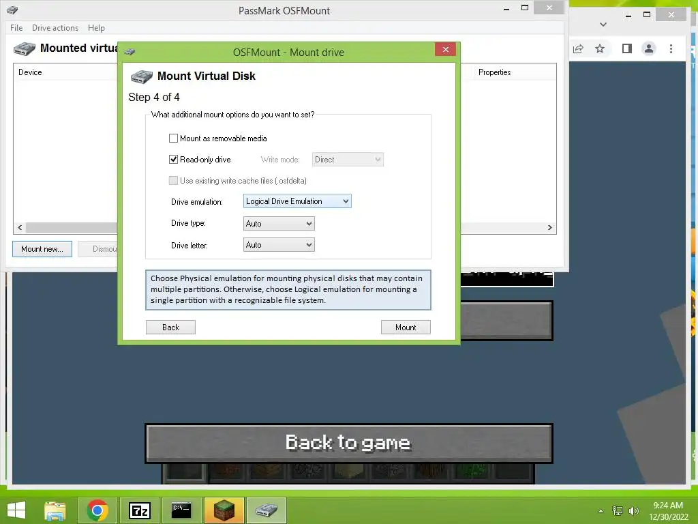Click the Mount drive dialog title icon
This screenshot has height=524, width=698.
click(x=130, y=52)
